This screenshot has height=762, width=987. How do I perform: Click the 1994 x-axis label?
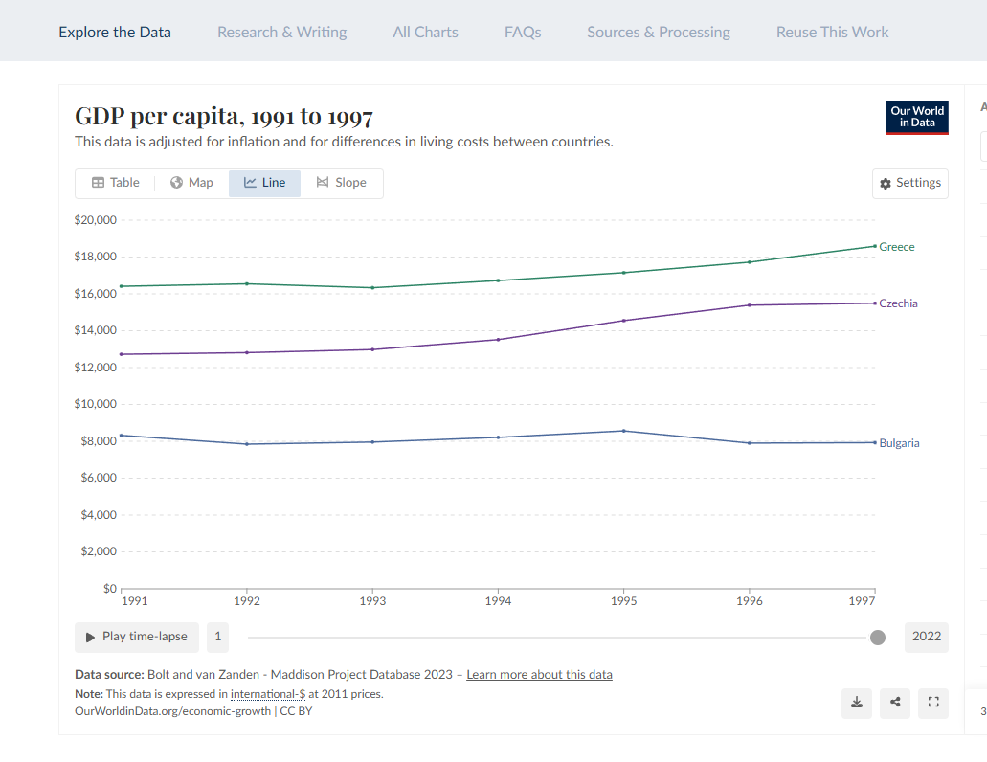pyautogui.click(x=498, y=601)
